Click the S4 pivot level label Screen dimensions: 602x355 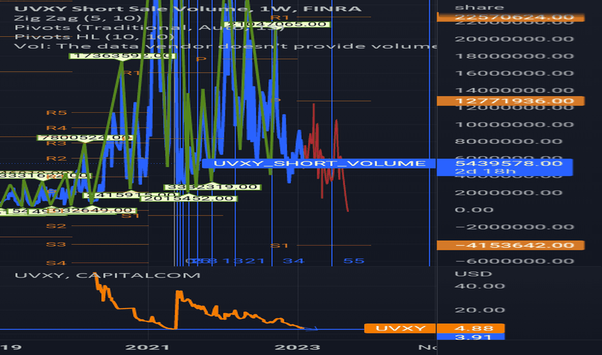tap(56, 263)
